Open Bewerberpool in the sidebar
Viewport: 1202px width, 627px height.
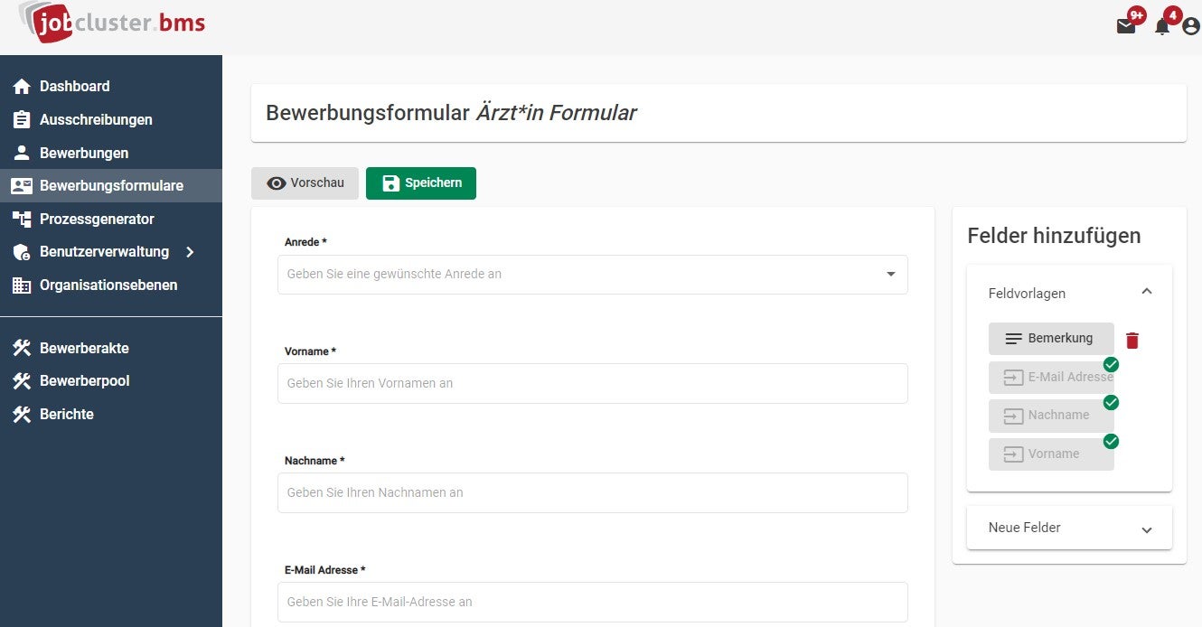(x=84, y=380)
